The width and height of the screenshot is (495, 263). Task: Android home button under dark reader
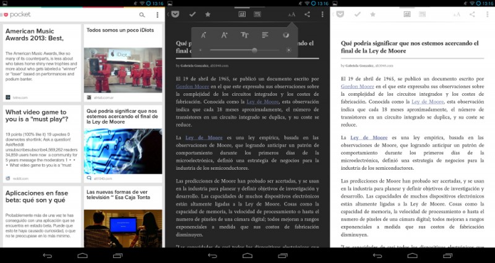247,256
